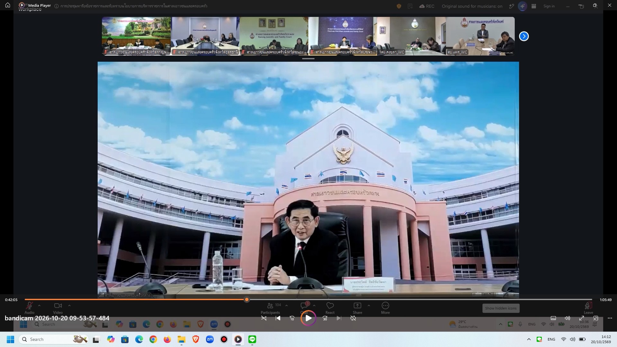
Task: Play the paused video
Action: tap(308, 318)
